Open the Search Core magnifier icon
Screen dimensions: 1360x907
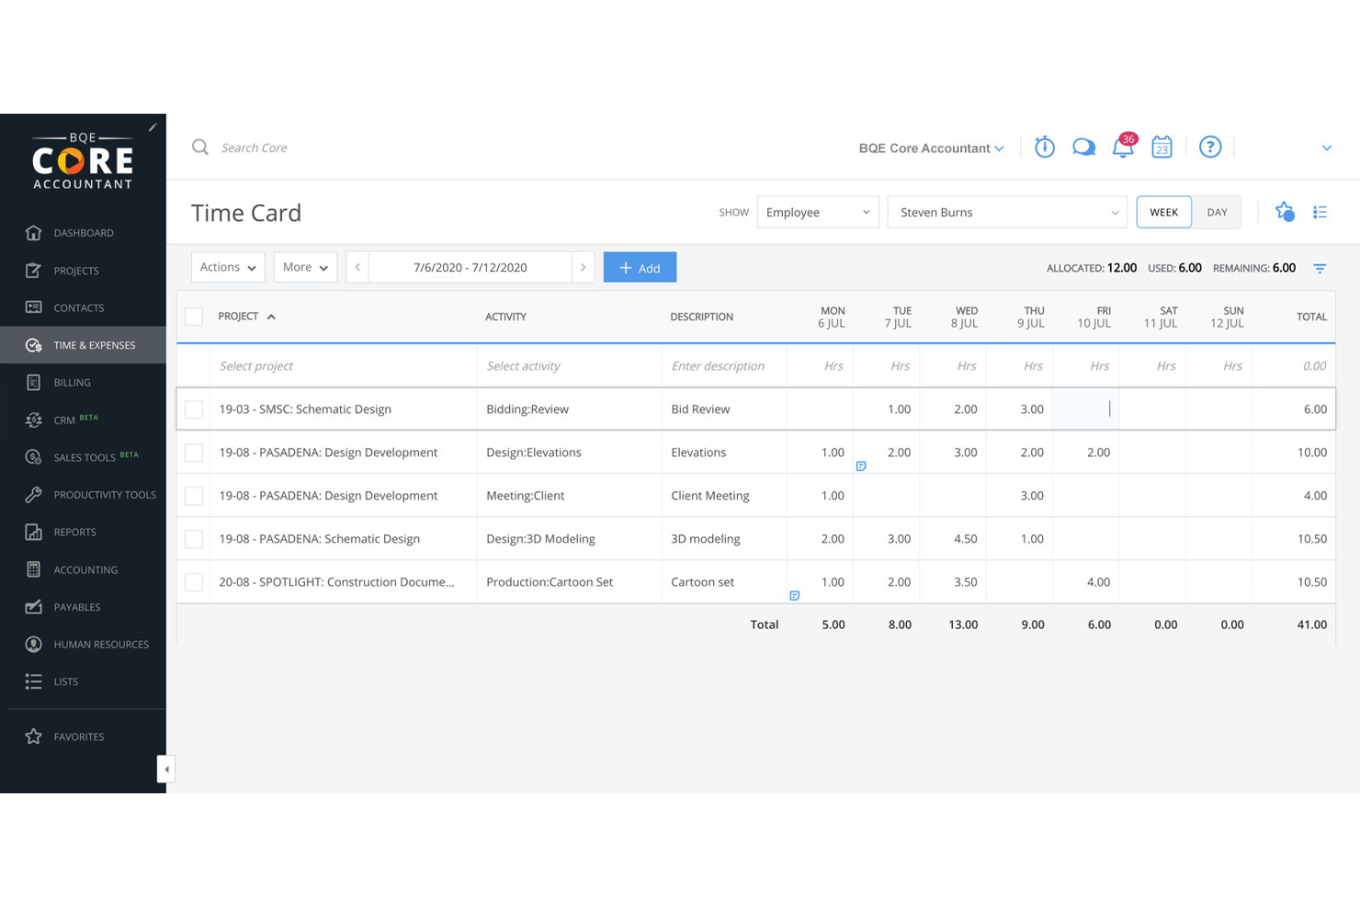[199, 147]
